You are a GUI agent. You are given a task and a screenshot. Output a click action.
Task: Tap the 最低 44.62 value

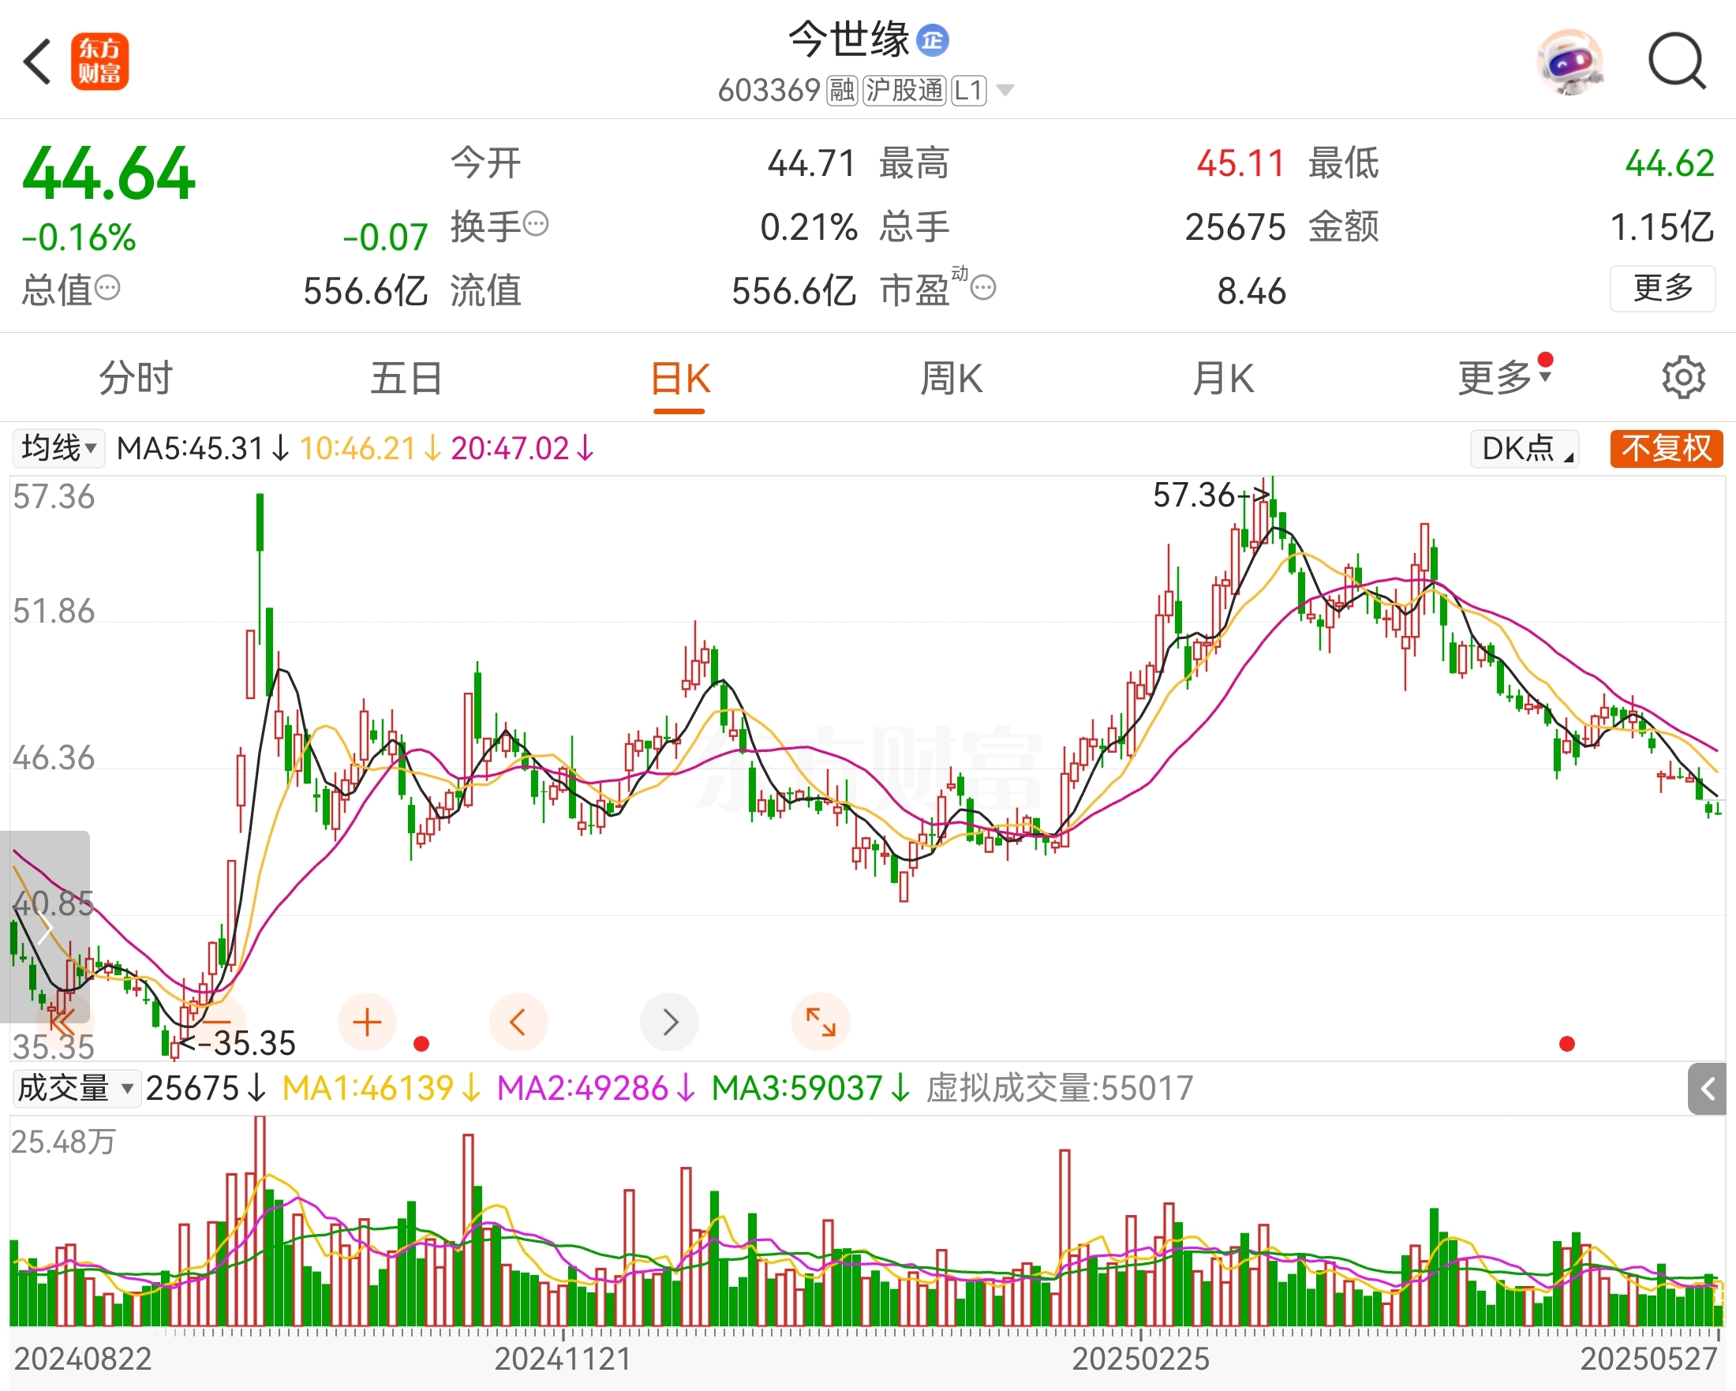coord(1670,163)
